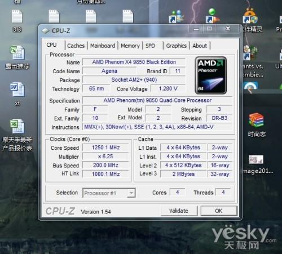Click the Level 3 value 2 MBytes

click(x=183, y=174)
